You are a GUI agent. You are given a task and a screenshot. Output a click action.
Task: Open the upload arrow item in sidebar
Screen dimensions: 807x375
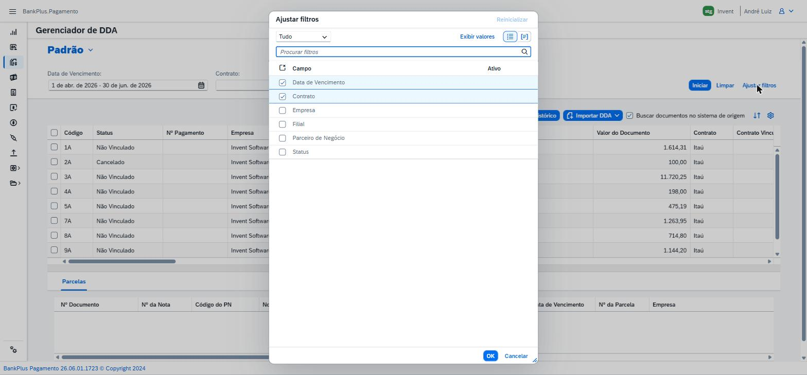pyautogui.click(x=13, y=153)
